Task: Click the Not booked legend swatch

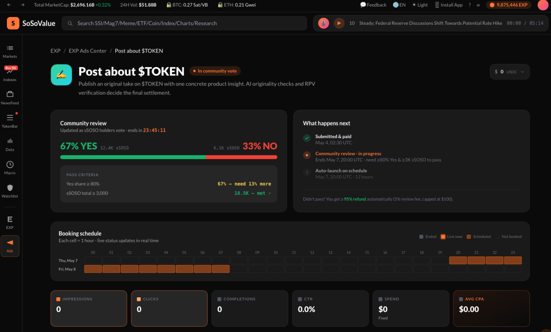Action: coord(497,237)
